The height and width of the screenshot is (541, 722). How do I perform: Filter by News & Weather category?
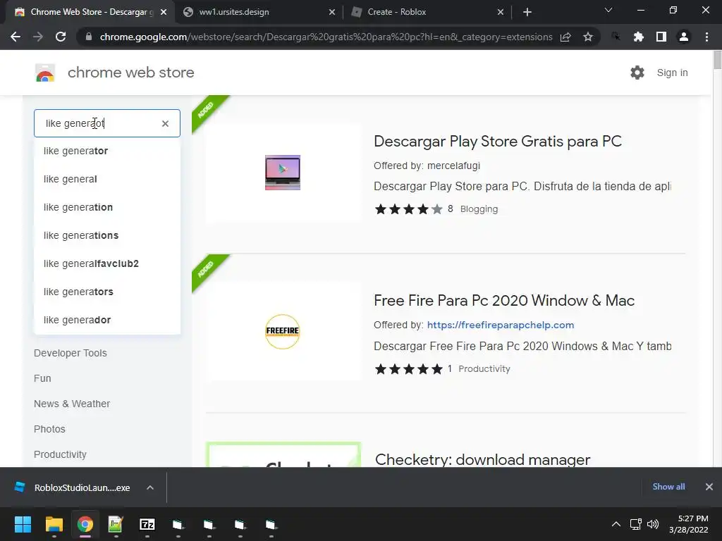click(72, 404)
